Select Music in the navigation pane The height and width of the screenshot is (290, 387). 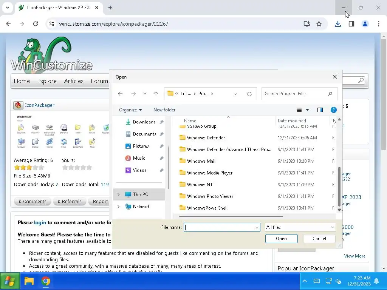click(135, 158)
